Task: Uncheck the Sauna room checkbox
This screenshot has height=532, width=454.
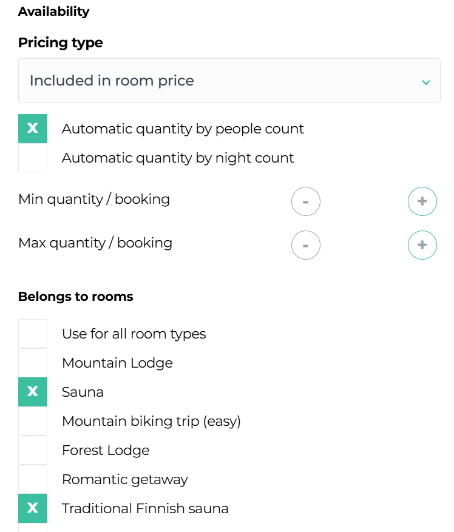Action: (33, 392)
